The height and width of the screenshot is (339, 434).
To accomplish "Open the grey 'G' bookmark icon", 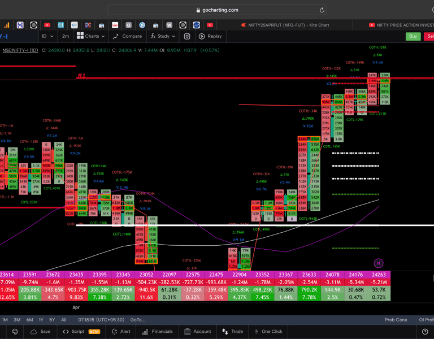I will [x=128, y=25].
